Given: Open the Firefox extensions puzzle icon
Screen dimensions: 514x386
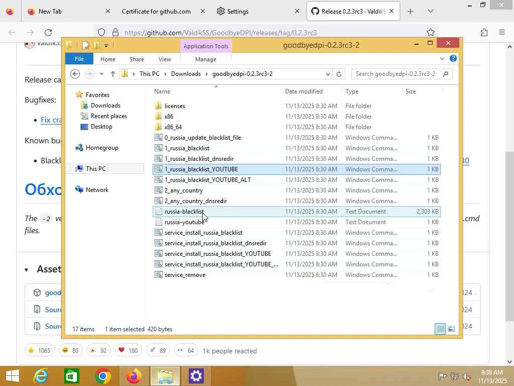Looking at the screenshot, I should 484,32.
